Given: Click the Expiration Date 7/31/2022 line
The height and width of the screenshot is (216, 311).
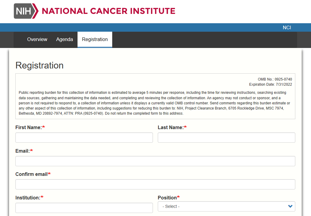Looking at the screenshot, I should point(270,84).
